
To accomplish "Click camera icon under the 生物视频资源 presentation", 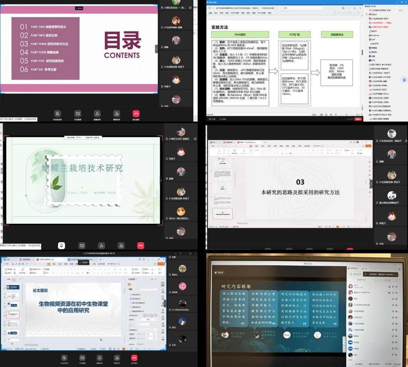I will click(82, 357).
